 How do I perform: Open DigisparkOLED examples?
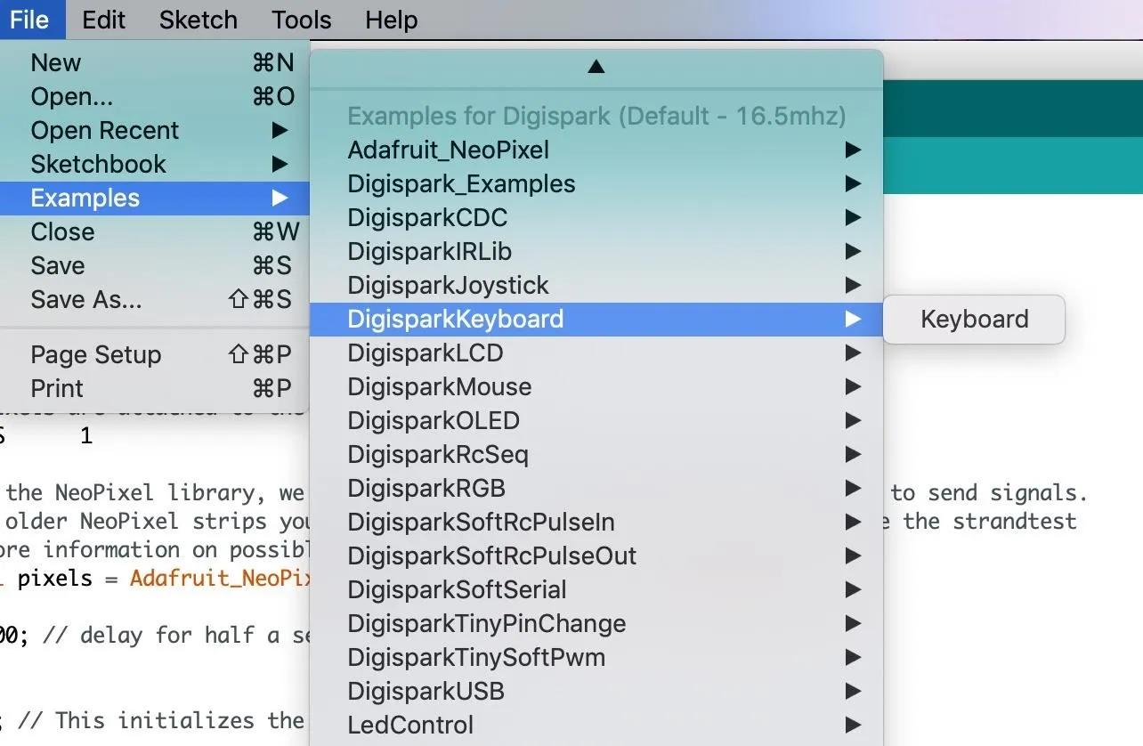click(596, 420)
